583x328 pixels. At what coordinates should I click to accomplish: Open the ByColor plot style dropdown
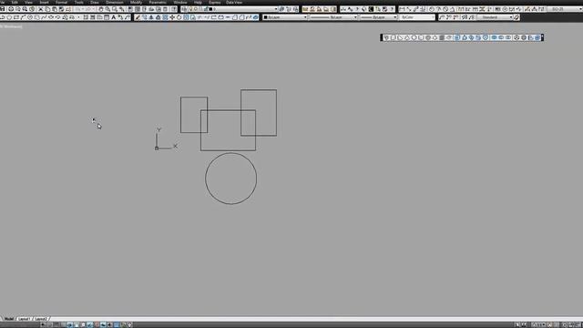pos(417,17)
